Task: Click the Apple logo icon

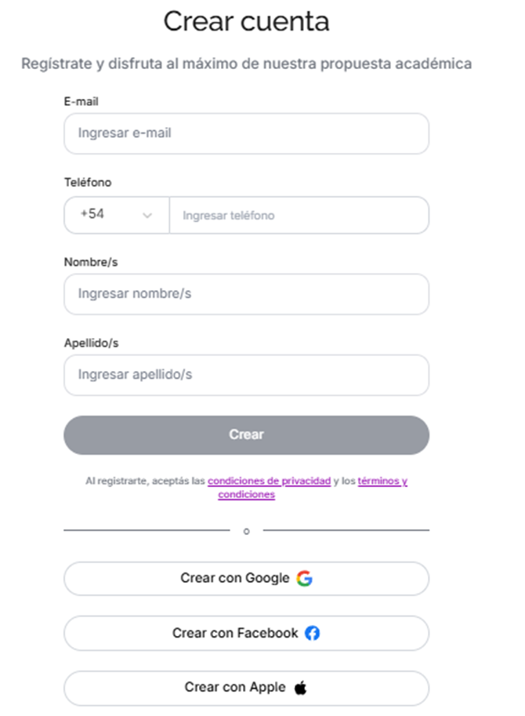Action: click(300, 687)
